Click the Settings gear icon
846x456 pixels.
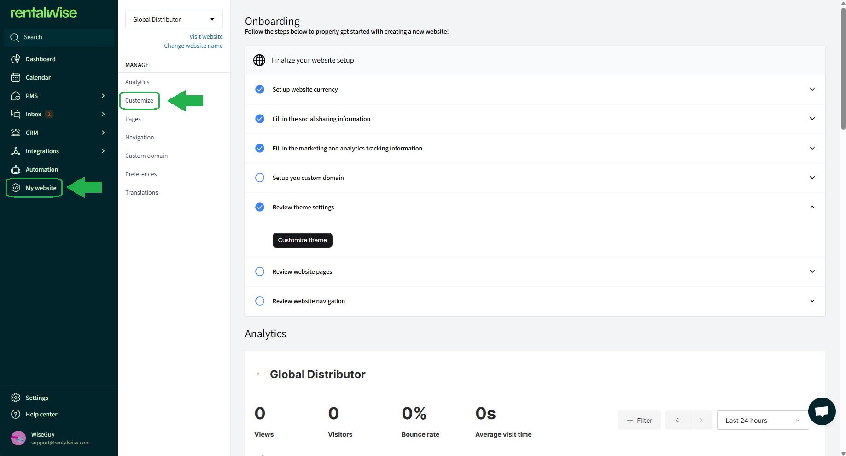pyautogui.click(x=16, y=398)
